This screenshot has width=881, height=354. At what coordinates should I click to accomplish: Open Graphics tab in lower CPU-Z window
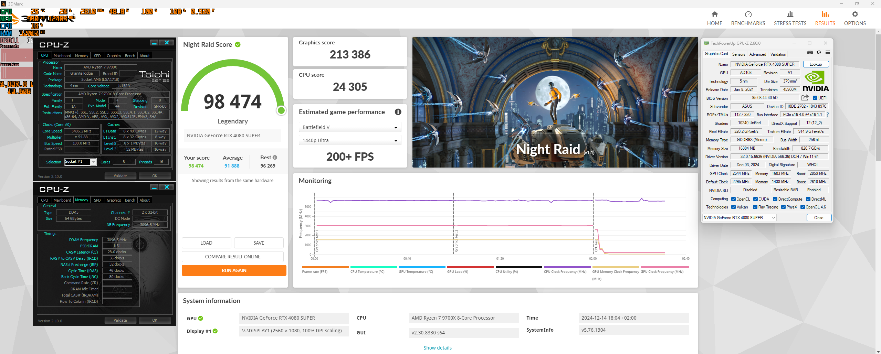[114, 200]
